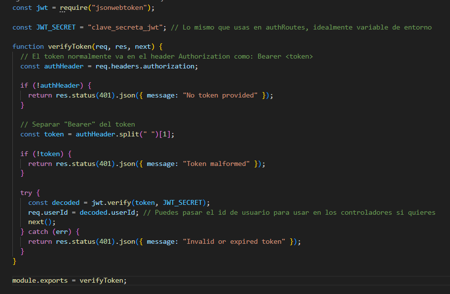Image resolution: width=450 pixels, height=294 pixels.
Task: Click req.headers.authorization expression
Action: click(145, 66)
